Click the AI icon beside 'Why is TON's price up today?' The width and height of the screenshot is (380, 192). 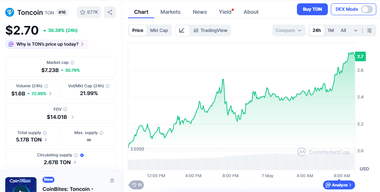coord(11,44)
